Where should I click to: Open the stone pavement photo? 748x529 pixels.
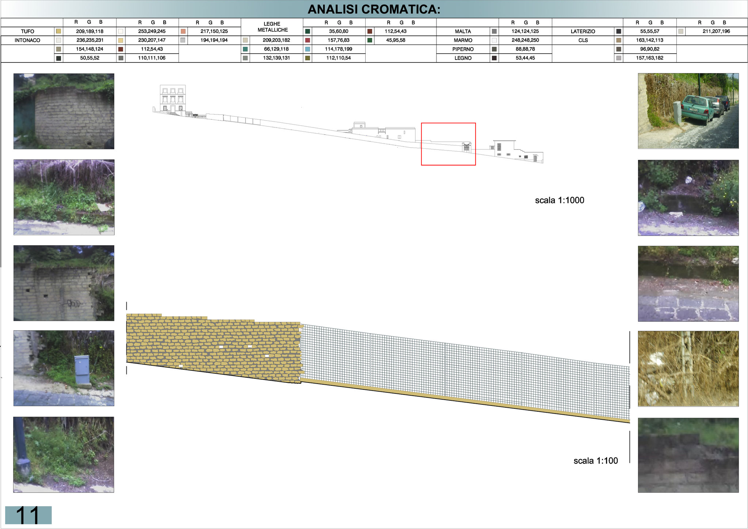(688, 283)
